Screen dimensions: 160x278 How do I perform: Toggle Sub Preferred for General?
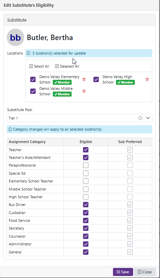click(x=130, y=252)
